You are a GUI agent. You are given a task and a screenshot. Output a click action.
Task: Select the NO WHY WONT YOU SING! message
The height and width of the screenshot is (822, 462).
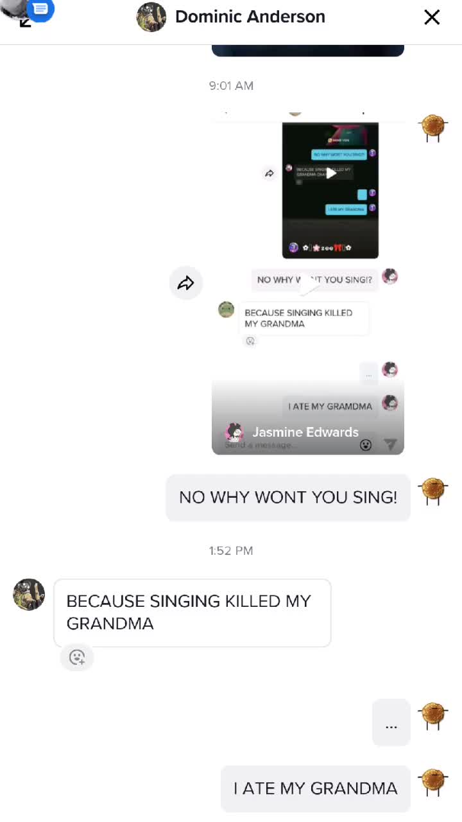click(x=288, y=498)
